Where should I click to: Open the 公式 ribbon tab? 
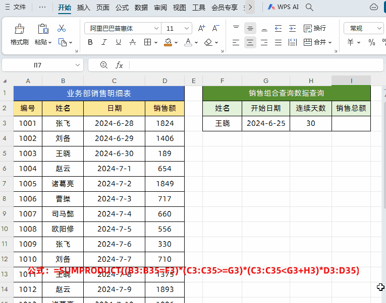122,8
